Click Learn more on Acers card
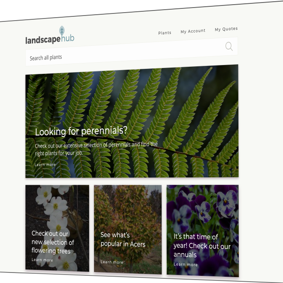This screenshot has width=283, height=283. [112, 262]
